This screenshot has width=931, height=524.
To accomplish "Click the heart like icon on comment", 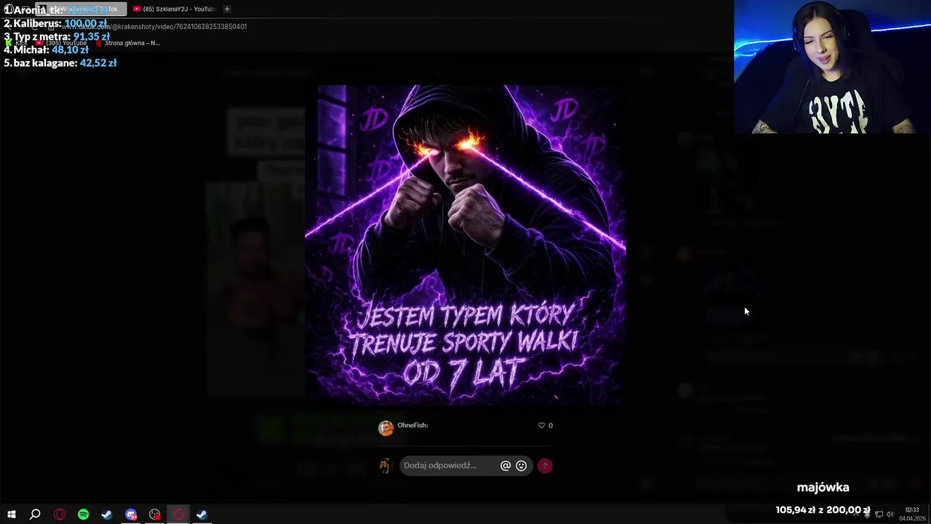I will [x=541, y=425].
